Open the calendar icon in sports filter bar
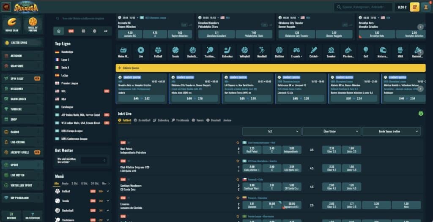 (83, 31)
